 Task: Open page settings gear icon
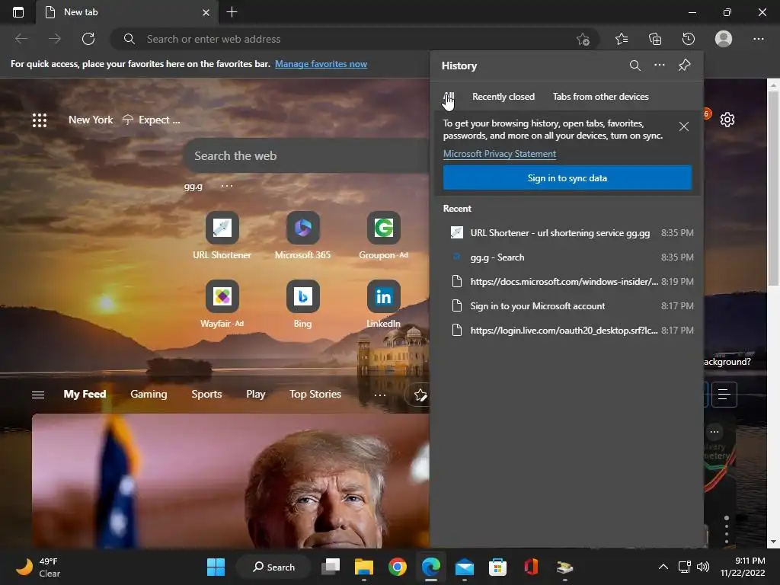click(x=727, y=120)
